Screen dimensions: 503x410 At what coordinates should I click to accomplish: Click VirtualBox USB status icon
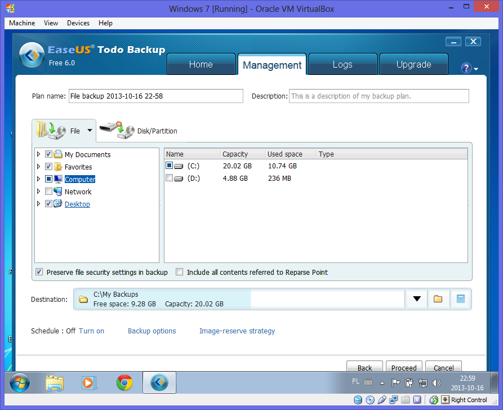pos(382,400)
